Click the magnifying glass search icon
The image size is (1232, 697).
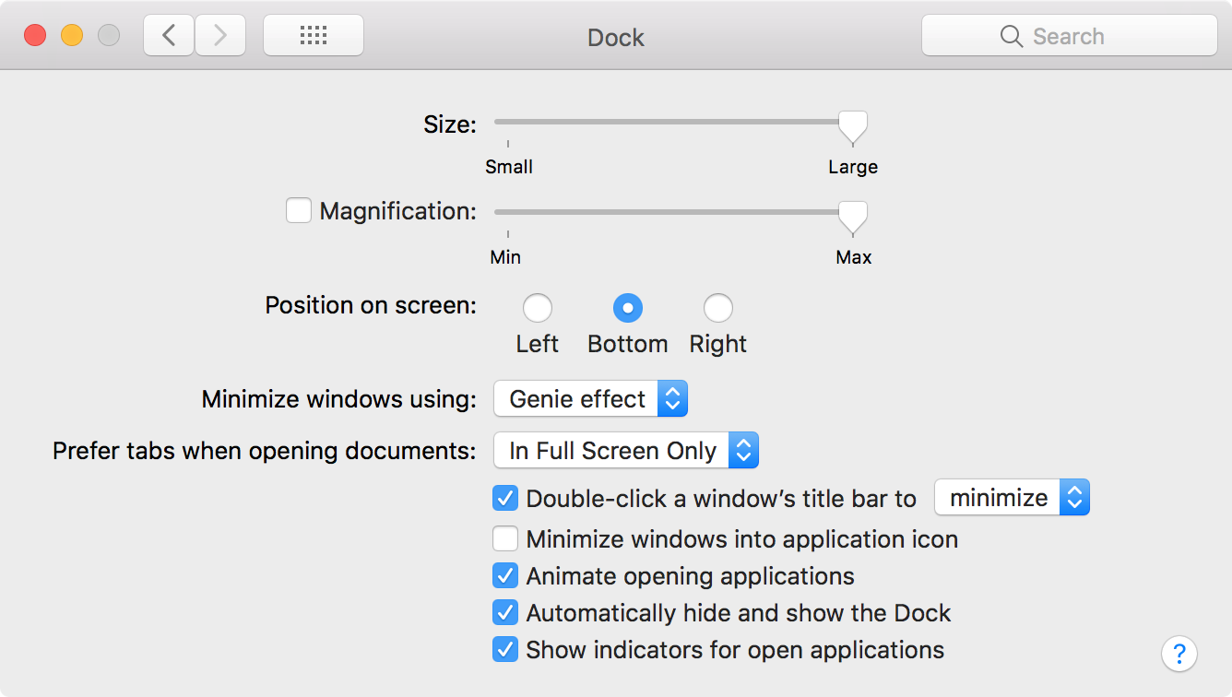pos(1011,37)
